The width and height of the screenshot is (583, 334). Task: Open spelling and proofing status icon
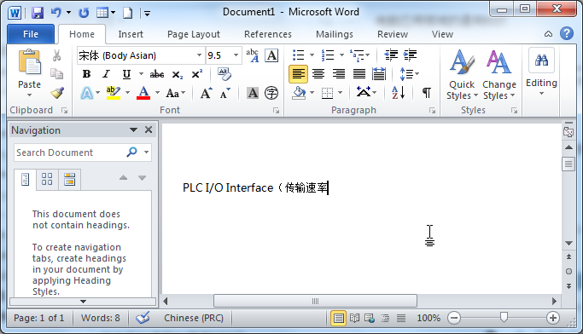coord(143,318)
